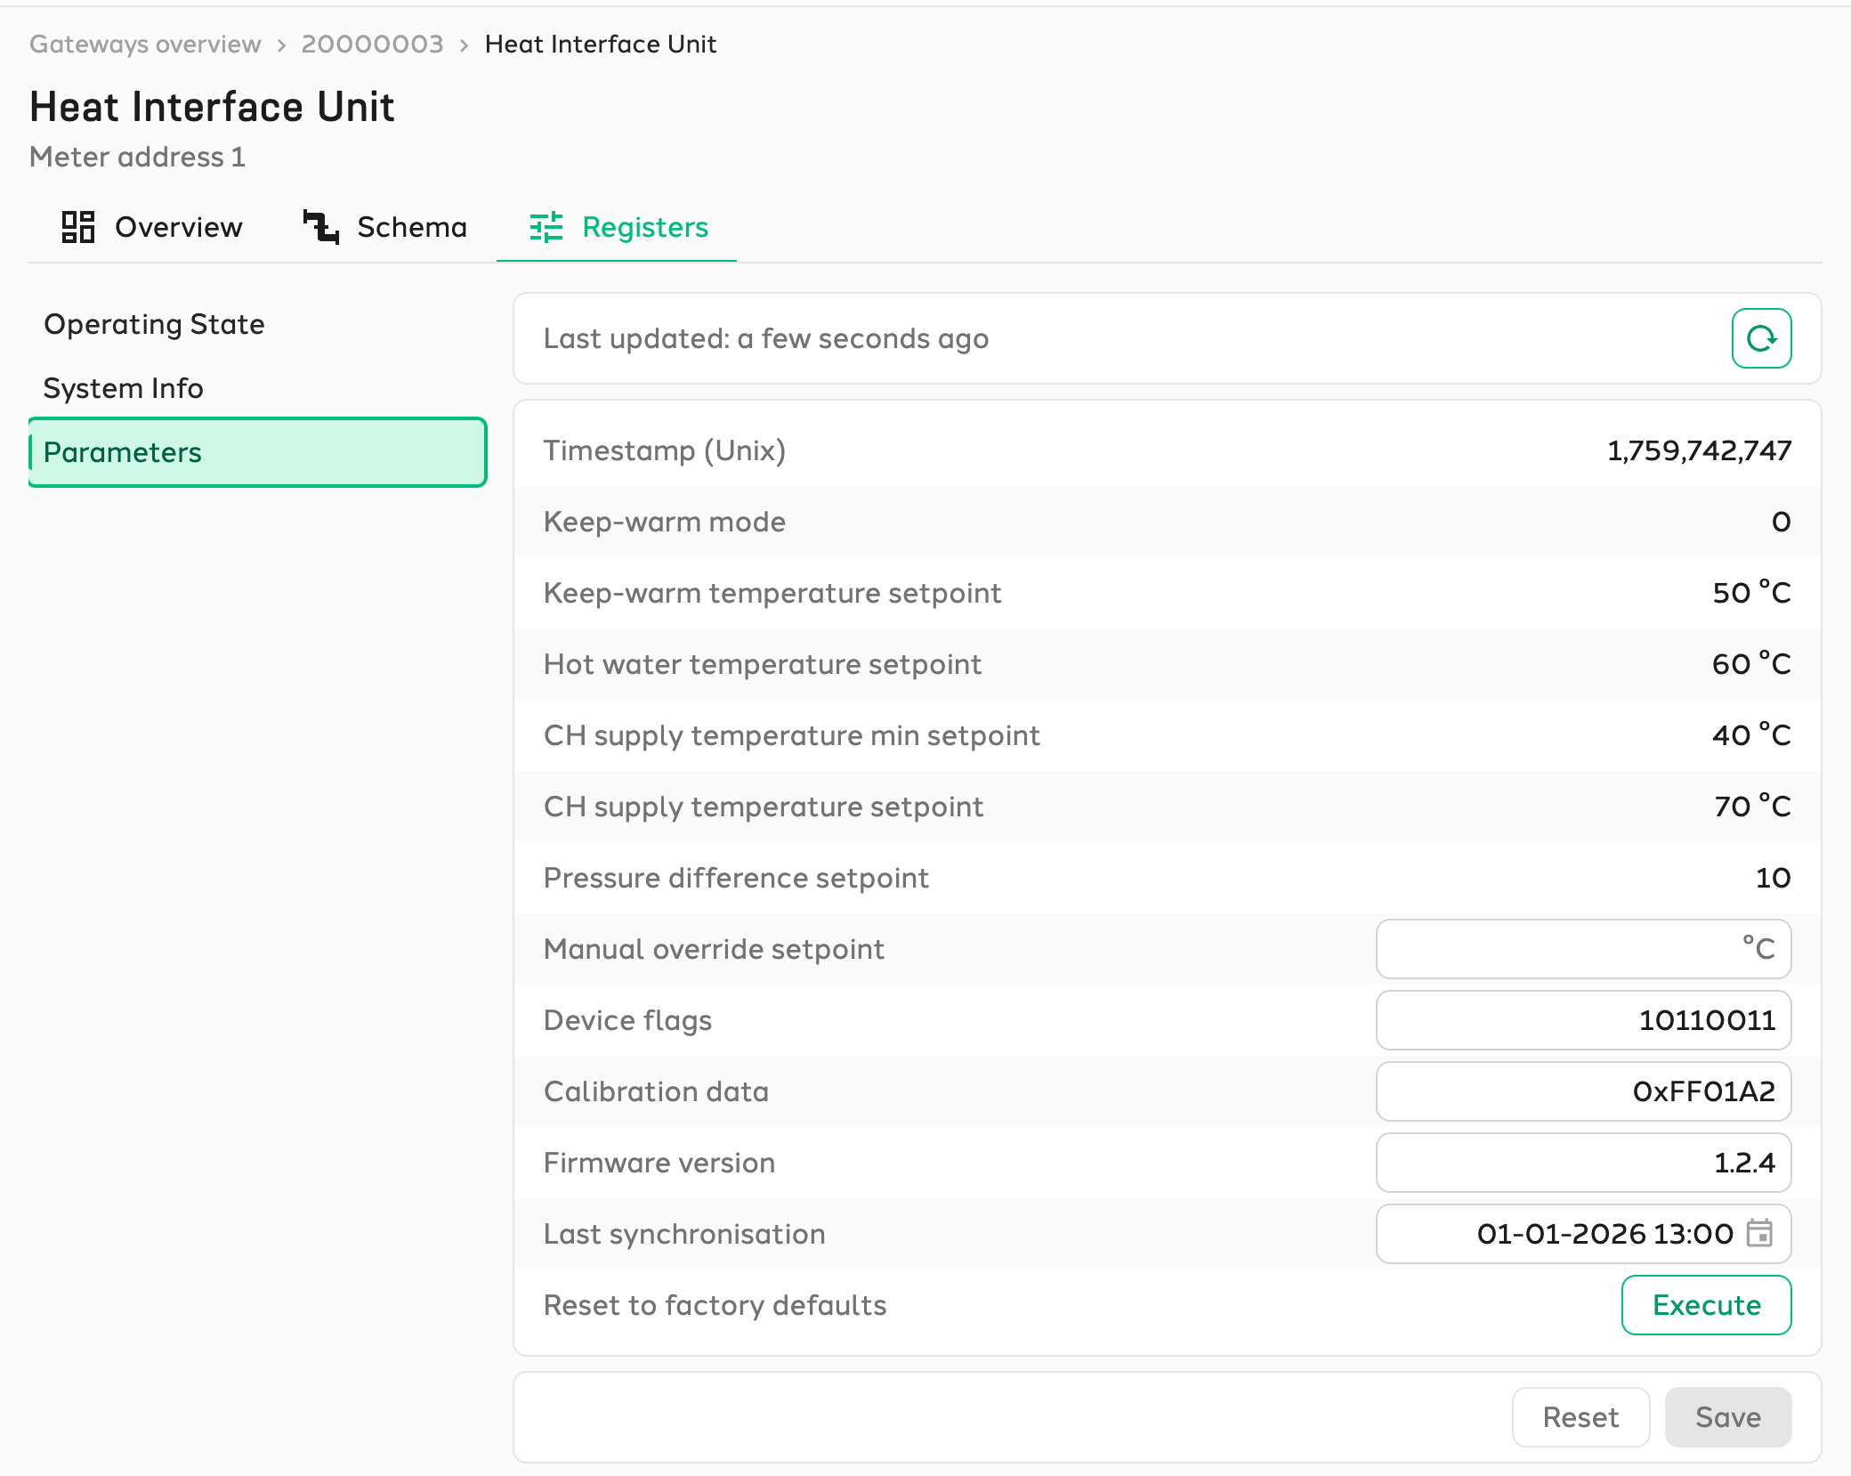The width and height of the screenshot is (1851, 1476).
Task: Edit the Device flags field
Action: coord(1583,1020)
